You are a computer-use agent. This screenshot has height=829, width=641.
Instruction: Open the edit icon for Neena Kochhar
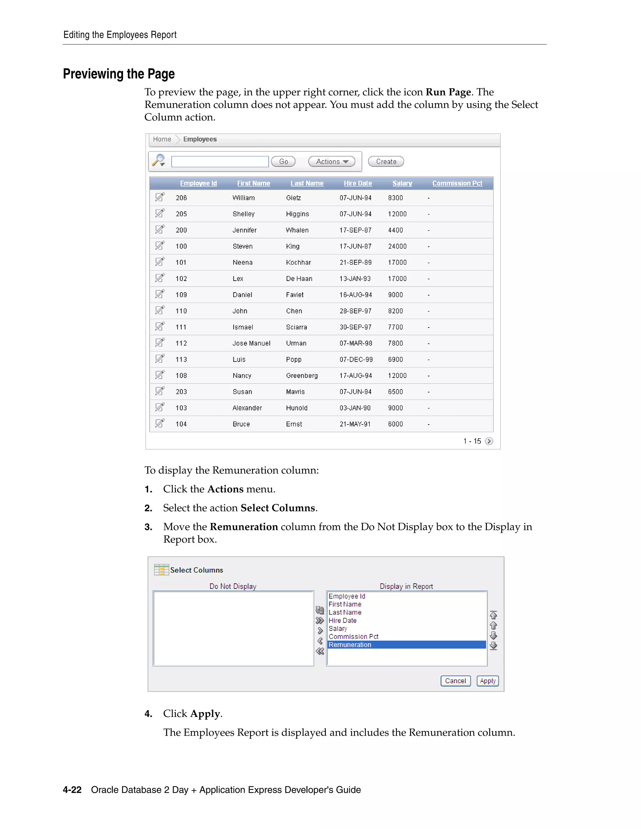click(160, 262)
